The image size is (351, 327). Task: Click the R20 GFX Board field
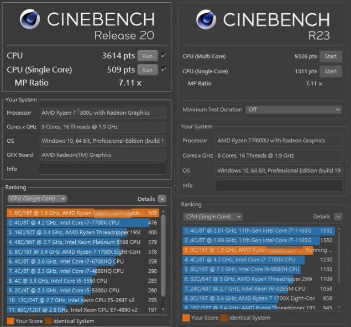pos(102,155)
